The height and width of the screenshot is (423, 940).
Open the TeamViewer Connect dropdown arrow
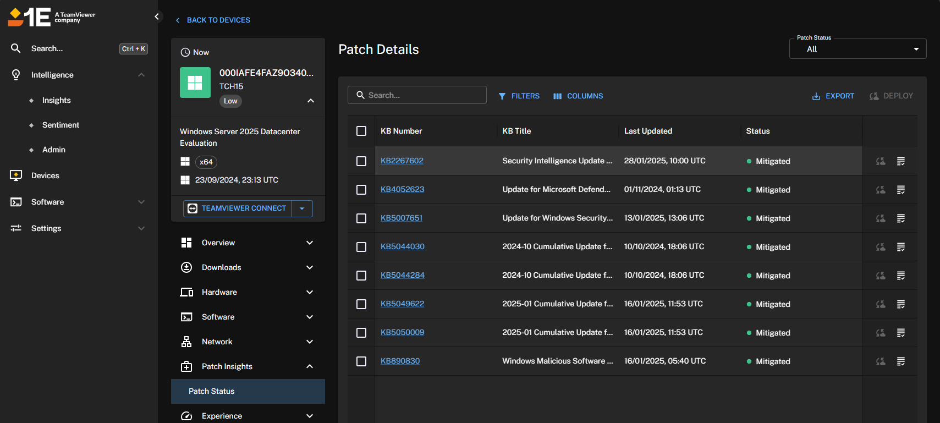pos(302,208)
